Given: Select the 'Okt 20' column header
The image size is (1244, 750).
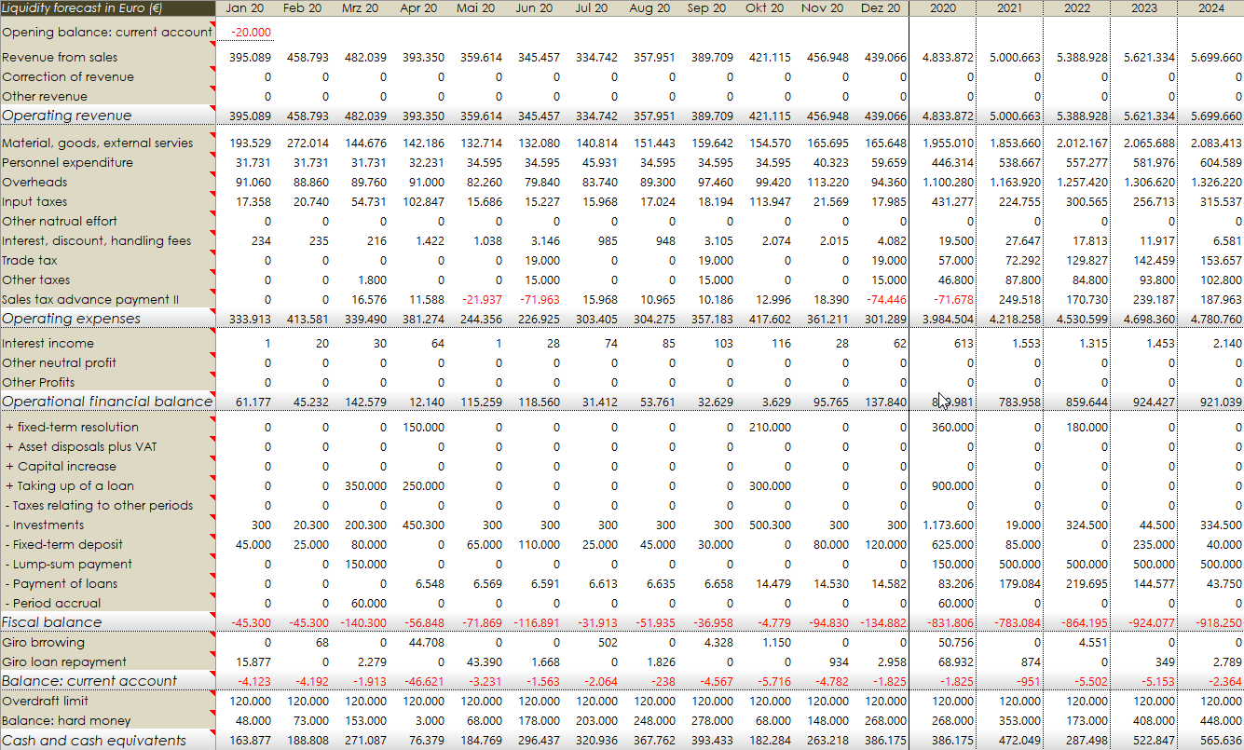Looking at the screenshot, I should (765, 8).
